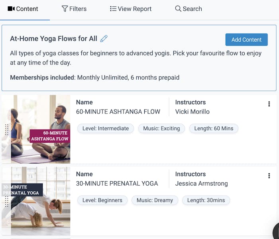
Task: Click the Length: 60 Mins tag
Action: click(x=214, y=128)
